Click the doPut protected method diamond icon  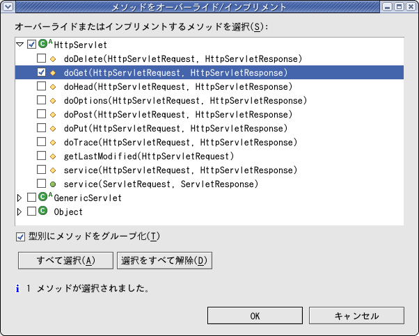(x=53, y=129)
